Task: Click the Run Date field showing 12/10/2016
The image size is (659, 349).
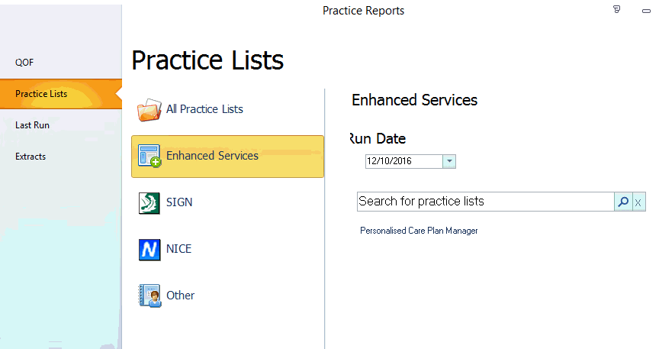Action: point(403,161)
